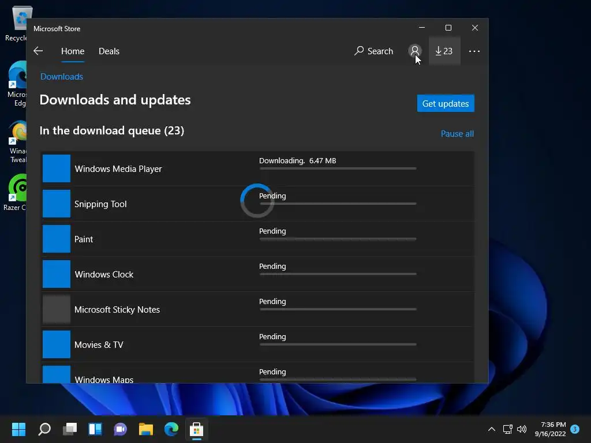Open the clock showing 7:36 PM

tap(550, 429)
